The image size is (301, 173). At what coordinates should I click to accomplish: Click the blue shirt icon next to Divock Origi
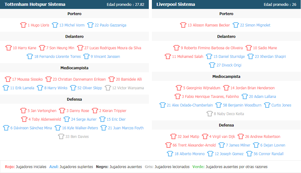[x=212, y=65]
